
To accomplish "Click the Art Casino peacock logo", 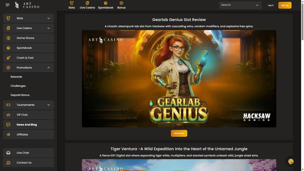I will point(17,5).
